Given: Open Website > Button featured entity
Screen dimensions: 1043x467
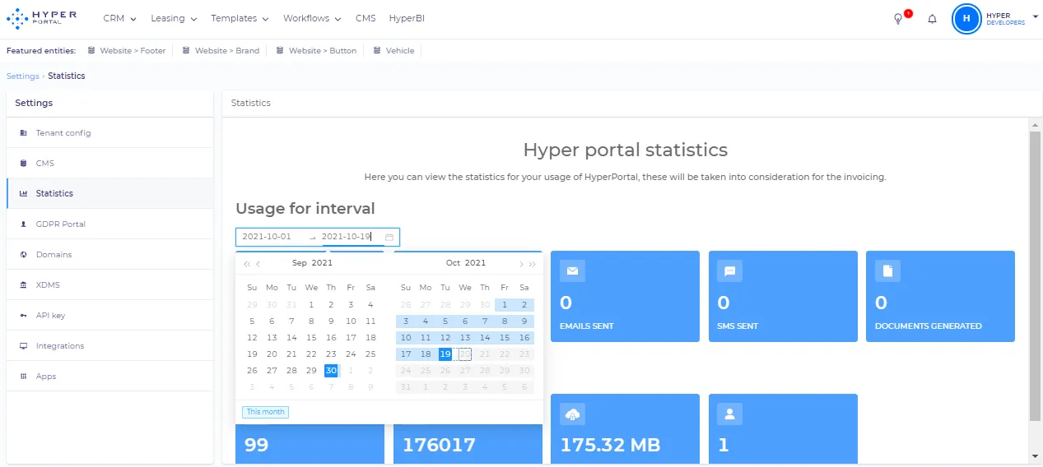Looking at the screenshot, I should coord(316,51).
